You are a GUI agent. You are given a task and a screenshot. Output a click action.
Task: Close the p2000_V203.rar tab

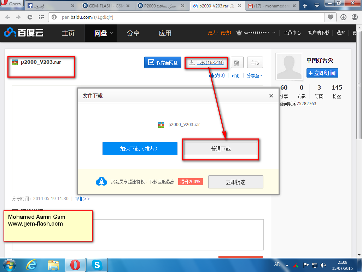(x=240, y=6)
